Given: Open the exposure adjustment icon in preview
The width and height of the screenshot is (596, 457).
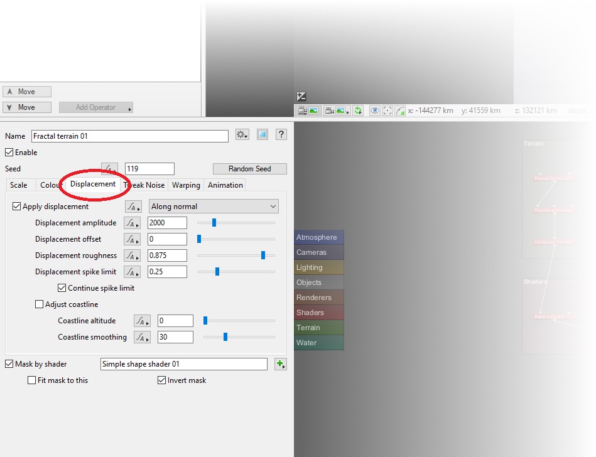Looking at the screenshot, I should (301, 97).
